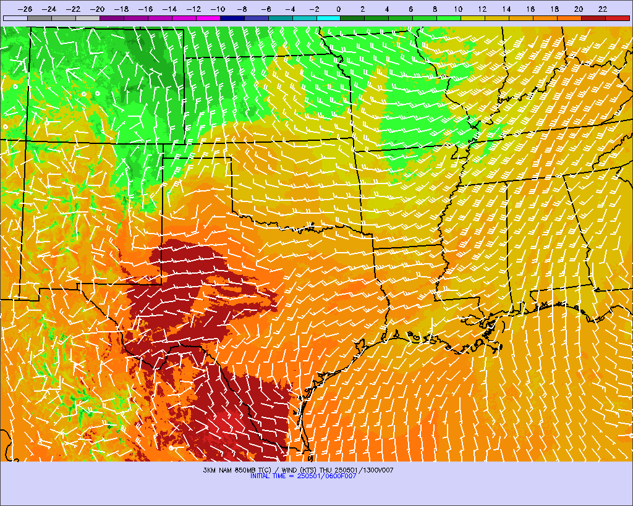This screenshot has height=506, width=633.
Task: Click yellow swatch between 10 and 12
Action: [x=473, y=18]
